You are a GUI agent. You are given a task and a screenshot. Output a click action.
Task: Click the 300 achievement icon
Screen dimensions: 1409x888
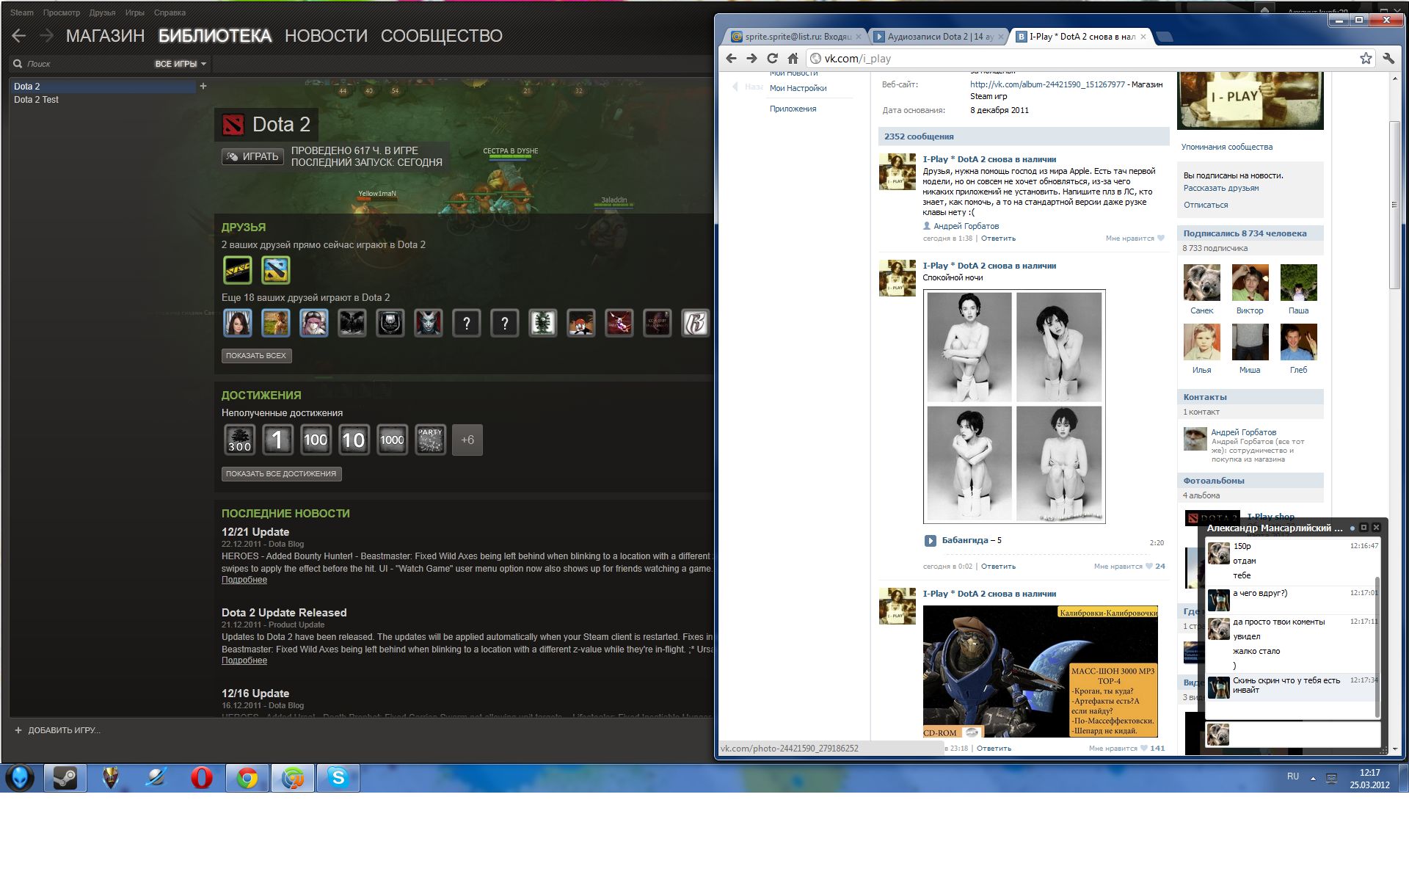[x=240, y=440]
